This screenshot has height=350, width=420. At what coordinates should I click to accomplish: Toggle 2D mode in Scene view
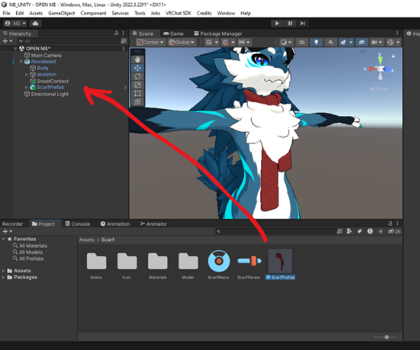tap(302, 42)
